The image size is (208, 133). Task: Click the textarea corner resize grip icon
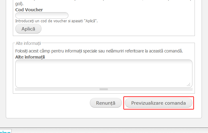pos(188,84)
